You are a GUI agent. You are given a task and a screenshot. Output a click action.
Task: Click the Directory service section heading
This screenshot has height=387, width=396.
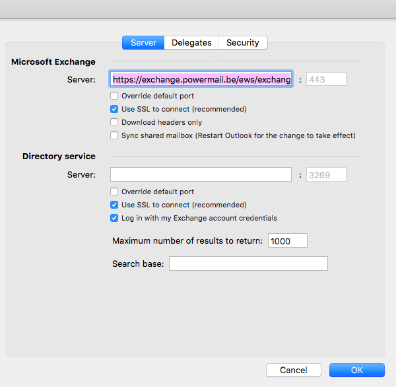click(59, 157)
